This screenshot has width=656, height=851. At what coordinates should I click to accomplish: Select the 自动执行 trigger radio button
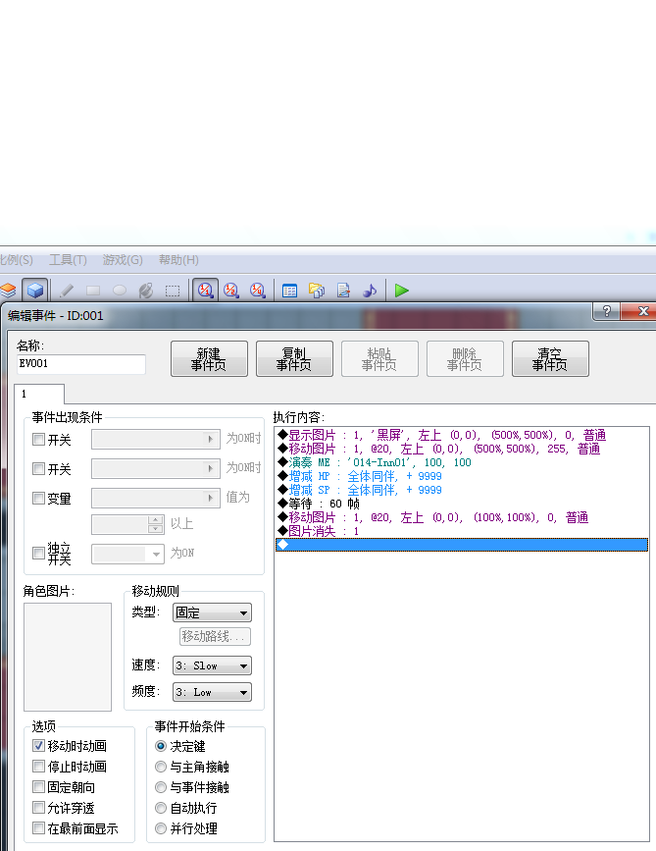(x=161, y=808)
